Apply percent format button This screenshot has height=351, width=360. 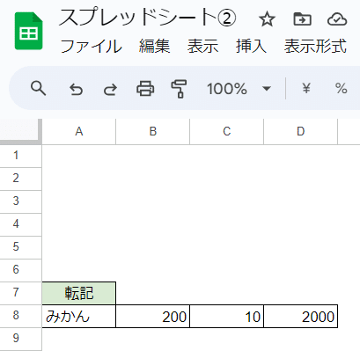click(341, 88)
